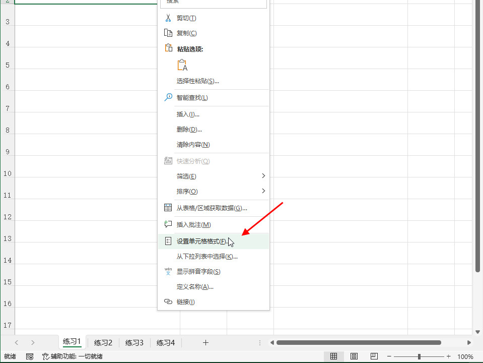Viewport: 483px width, 363px height.
Task: Click the Paste Options clipboard icon
Action: click(168, 48)
